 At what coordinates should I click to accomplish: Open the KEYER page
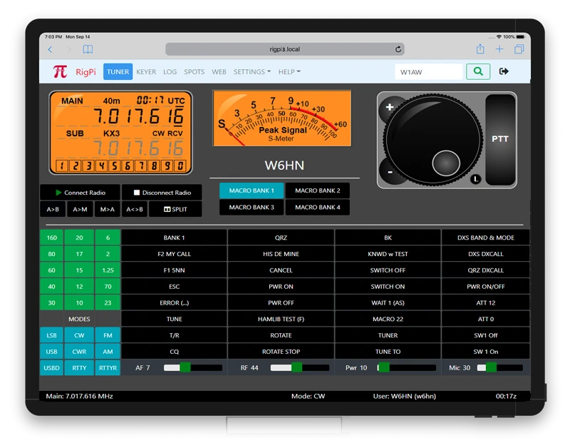(146, 72)
